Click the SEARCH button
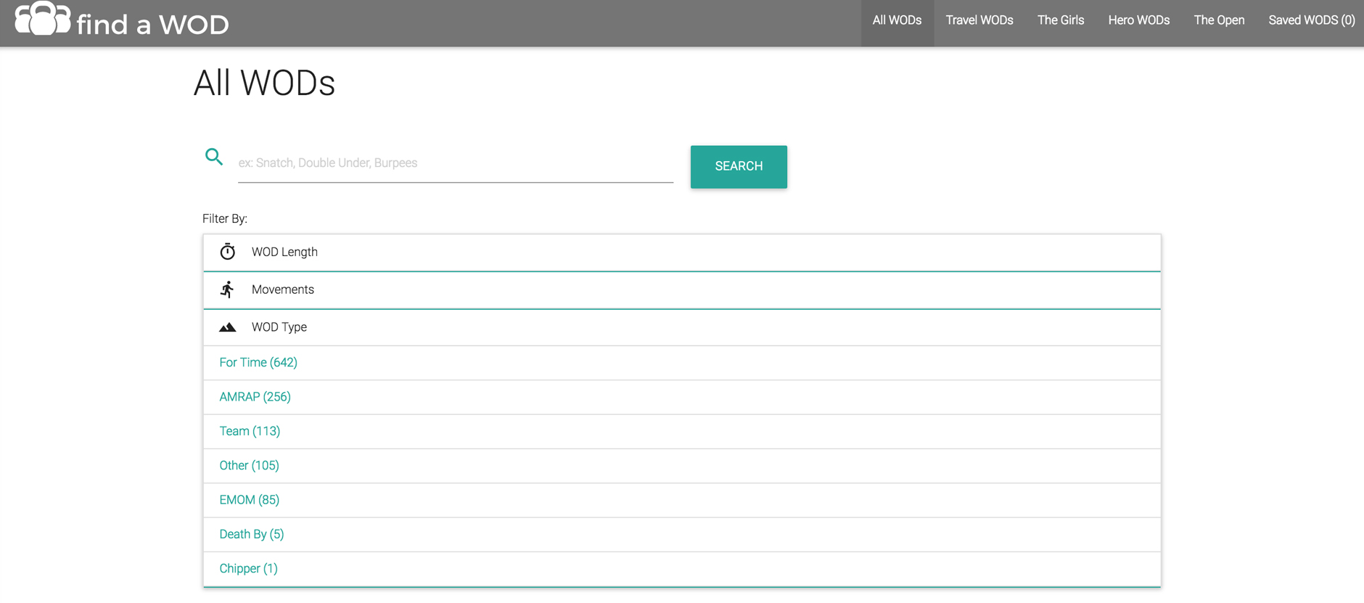The image size is (1364, 603). click(x=739, y=167)
